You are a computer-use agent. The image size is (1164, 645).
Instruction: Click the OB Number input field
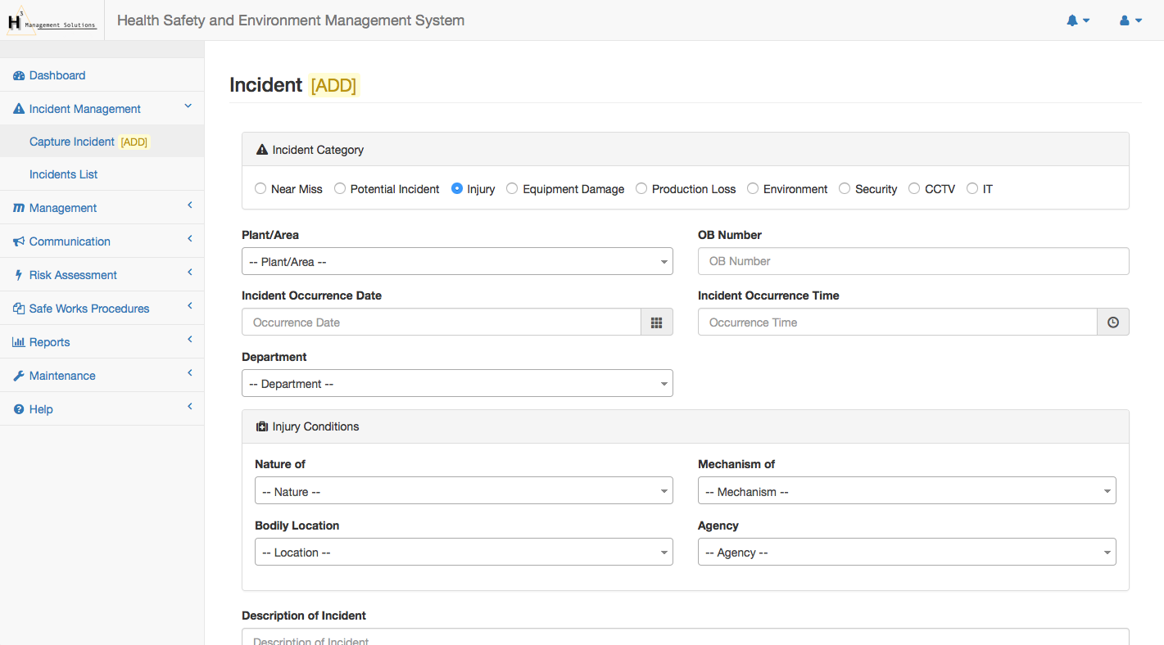coord(913,262)
